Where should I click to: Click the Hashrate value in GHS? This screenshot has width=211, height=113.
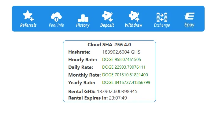pyautogui.click(x=121, y=52)
